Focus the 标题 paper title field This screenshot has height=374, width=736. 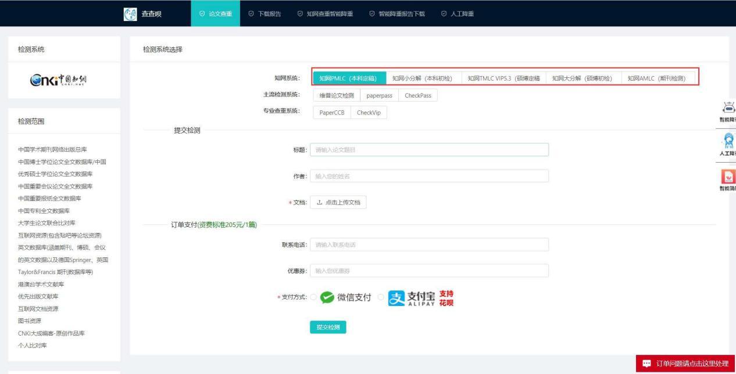tap(430, 150)
